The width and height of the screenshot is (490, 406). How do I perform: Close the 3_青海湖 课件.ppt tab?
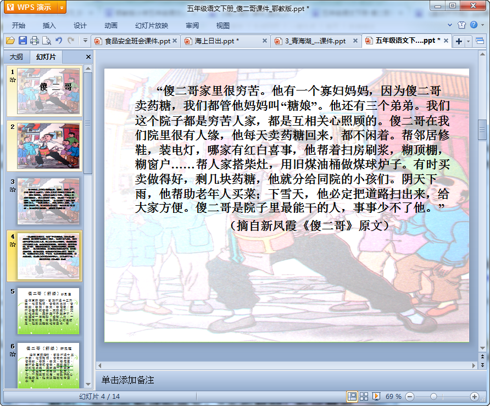click(x=355, y=41)
